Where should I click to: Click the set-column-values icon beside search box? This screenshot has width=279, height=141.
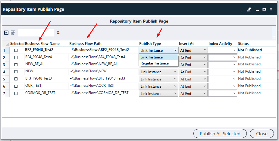pos(13,33)
